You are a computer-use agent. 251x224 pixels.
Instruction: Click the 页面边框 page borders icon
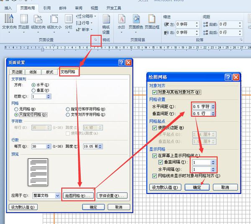pos(152,22)
